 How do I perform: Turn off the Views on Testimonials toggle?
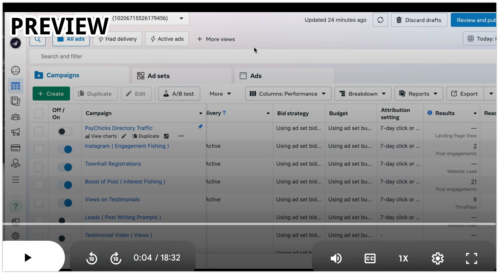(65, 203)
